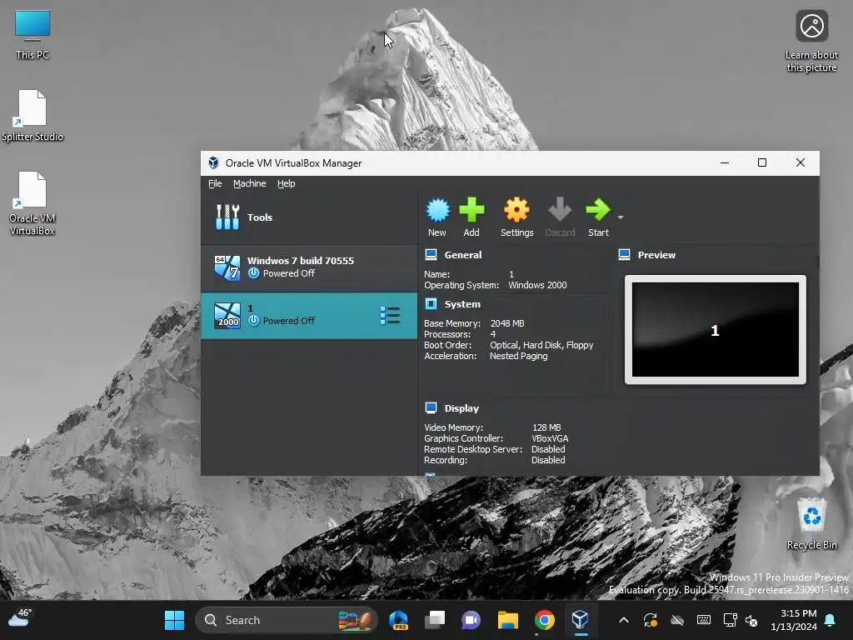Select the Oracle VM VirtualBox desktop shortcut

point(32,203)
